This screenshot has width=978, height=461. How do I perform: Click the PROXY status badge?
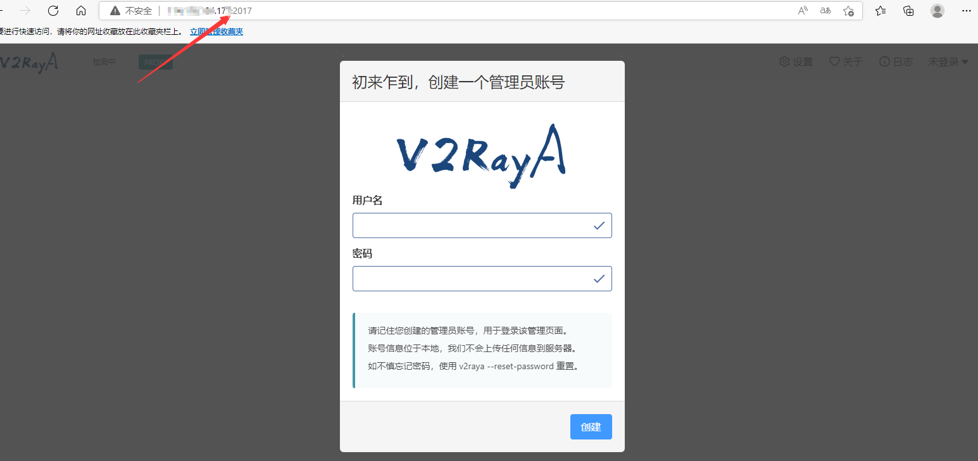tap(155, 61)
